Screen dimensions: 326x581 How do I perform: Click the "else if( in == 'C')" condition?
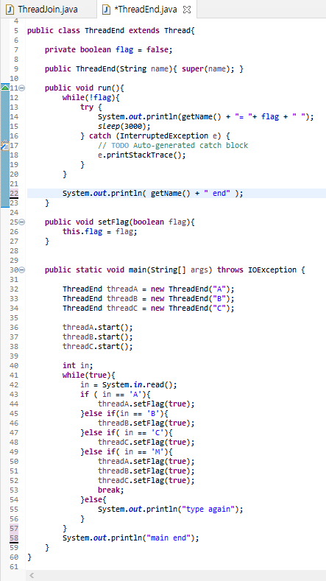tap(127, 433)
